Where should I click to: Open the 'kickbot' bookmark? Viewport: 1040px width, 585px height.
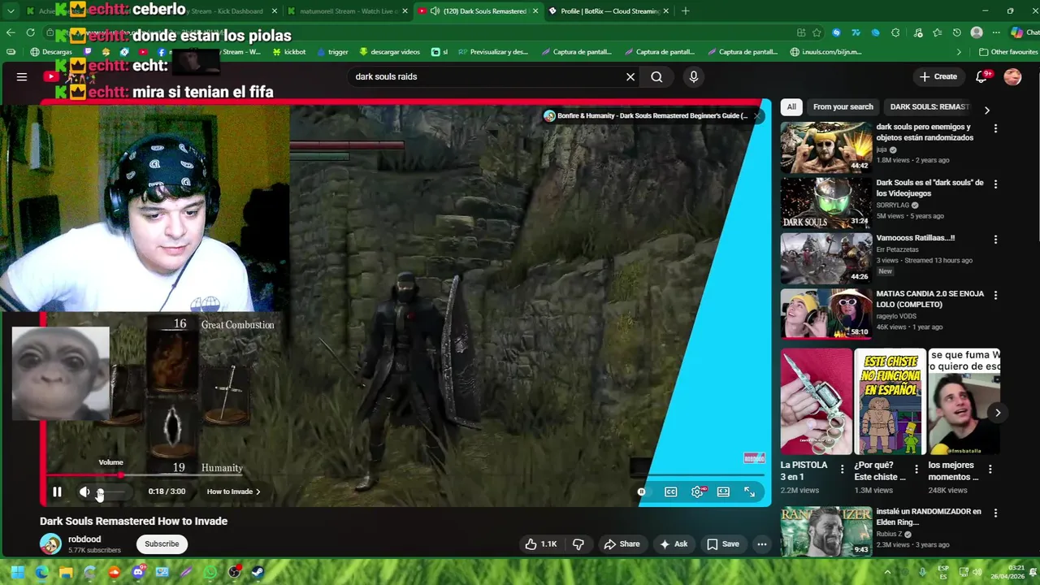[289, 52]
